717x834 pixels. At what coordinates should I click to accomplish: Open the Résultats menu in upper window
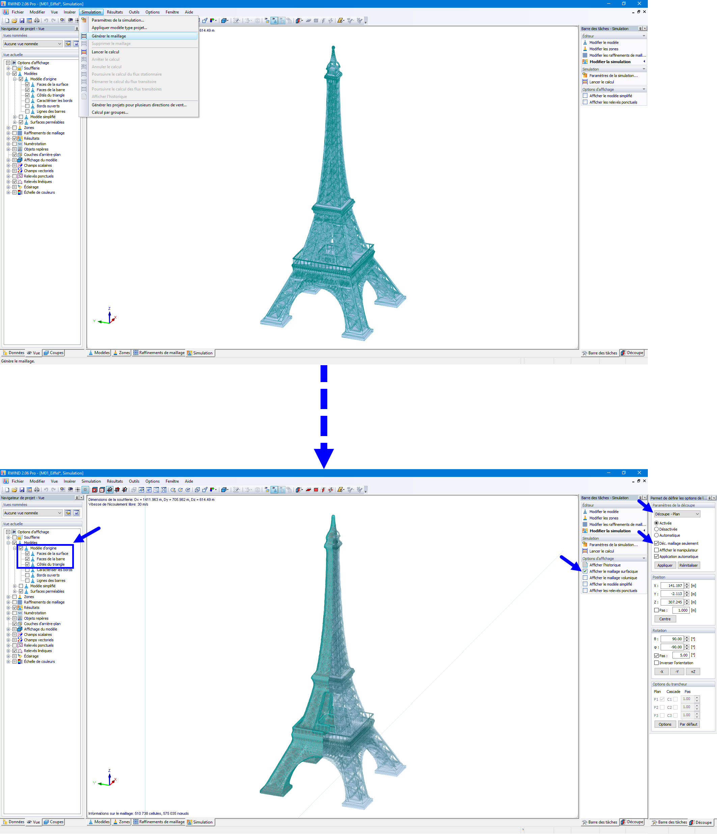[115, 12]
